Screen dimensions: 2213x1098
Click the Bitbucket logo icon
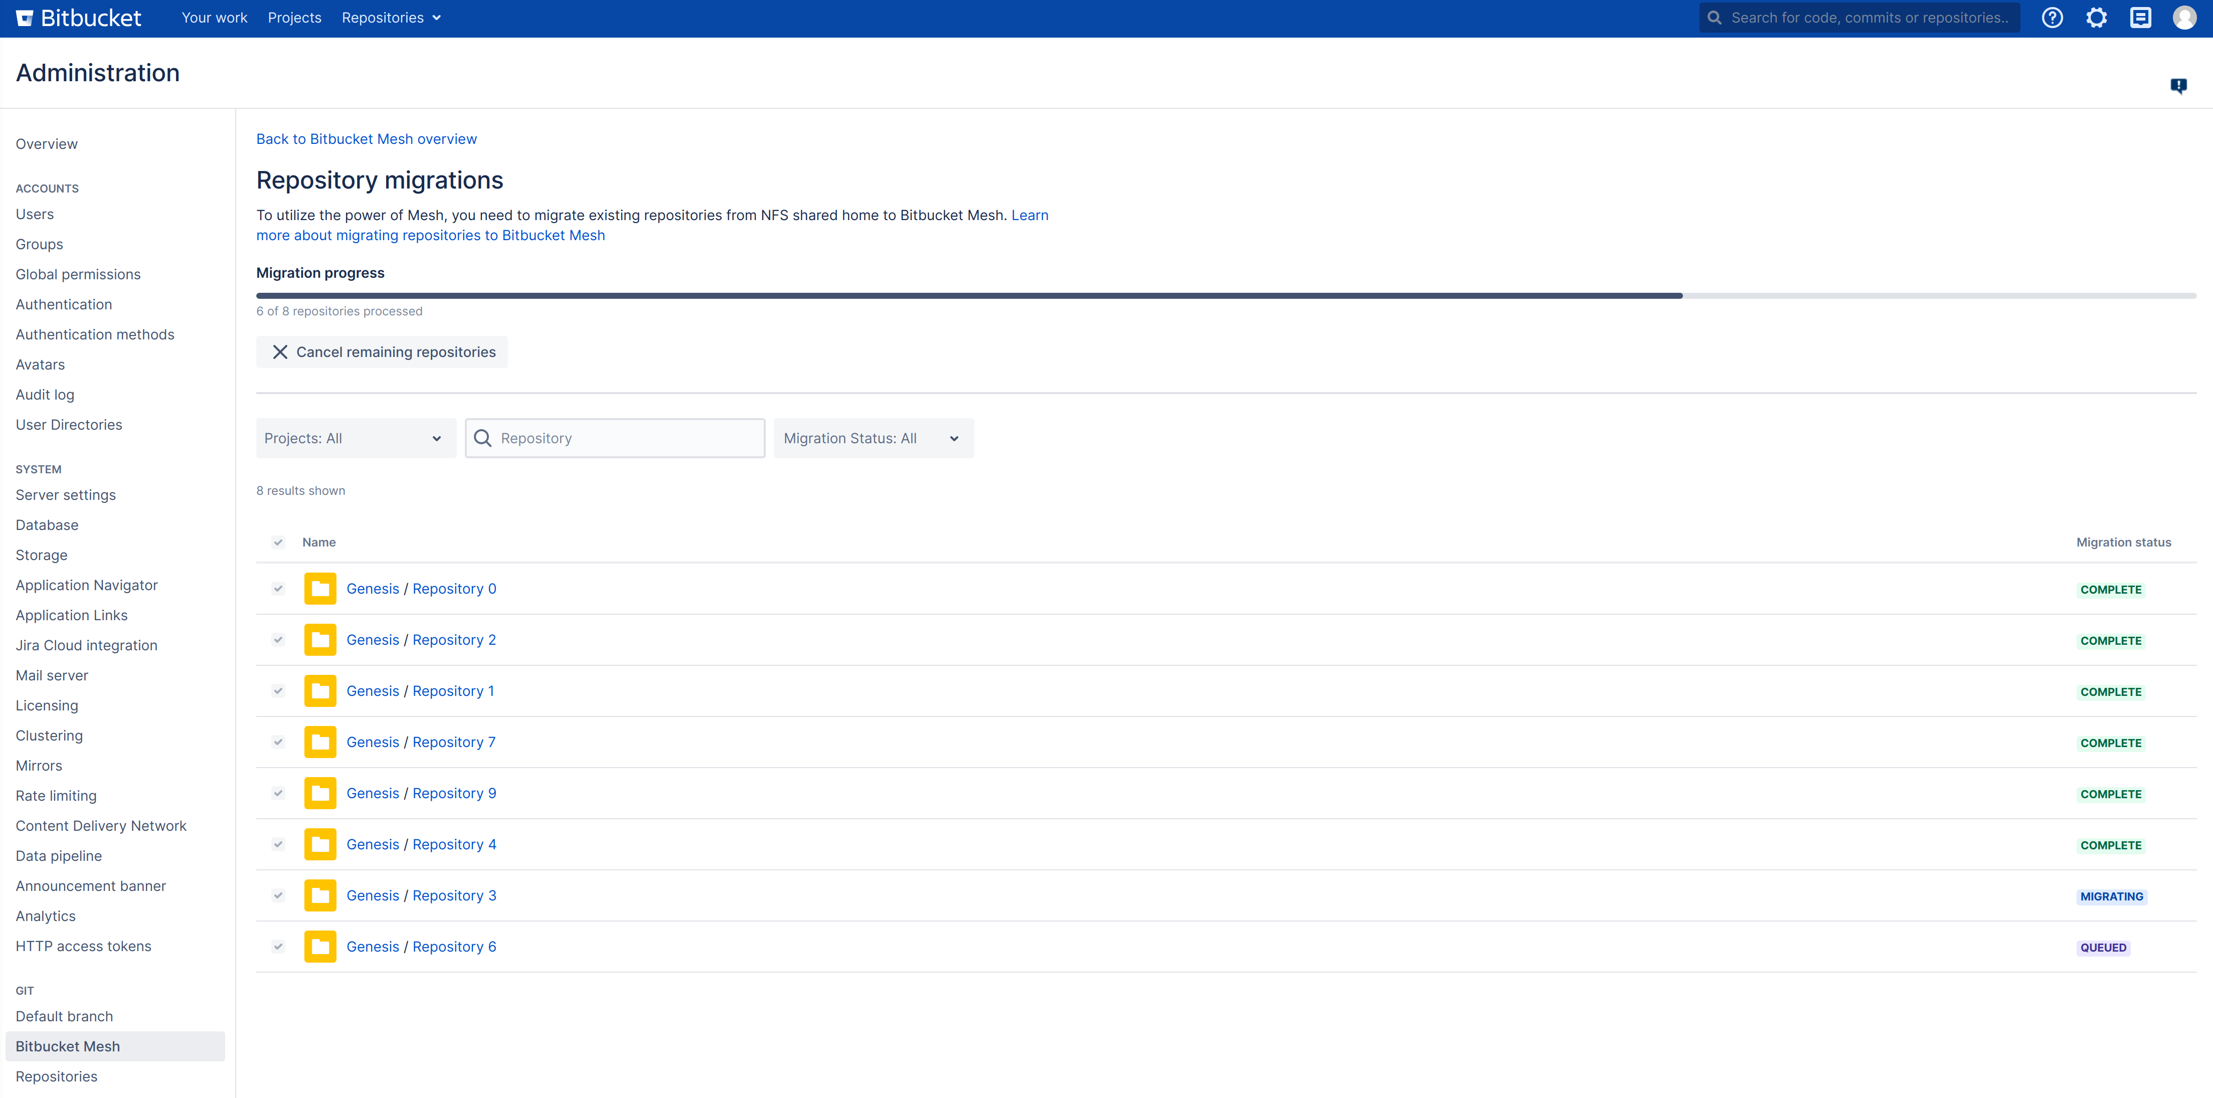pyautogui.click(x=25, y=18)
